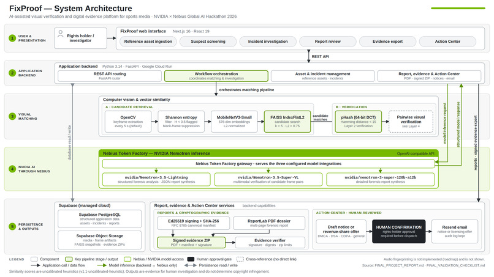Select the Suspect screening pill
This screenshot has height=277, width=494.
point(208,42)
